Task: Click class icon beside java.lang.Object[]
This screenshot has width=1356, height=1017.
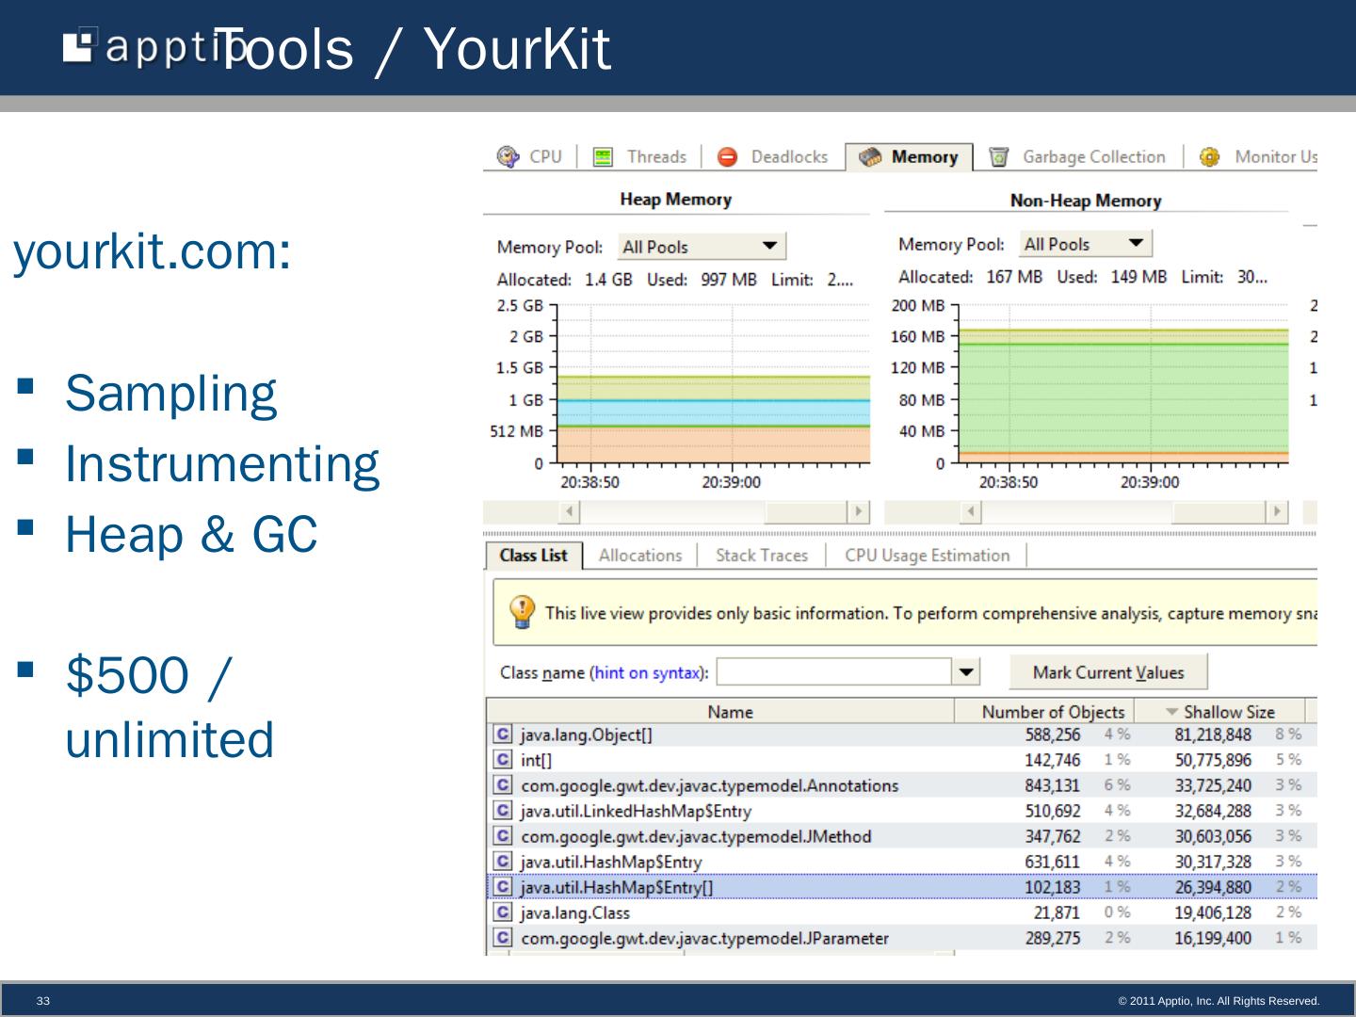Action: click(x=503, y=734)
